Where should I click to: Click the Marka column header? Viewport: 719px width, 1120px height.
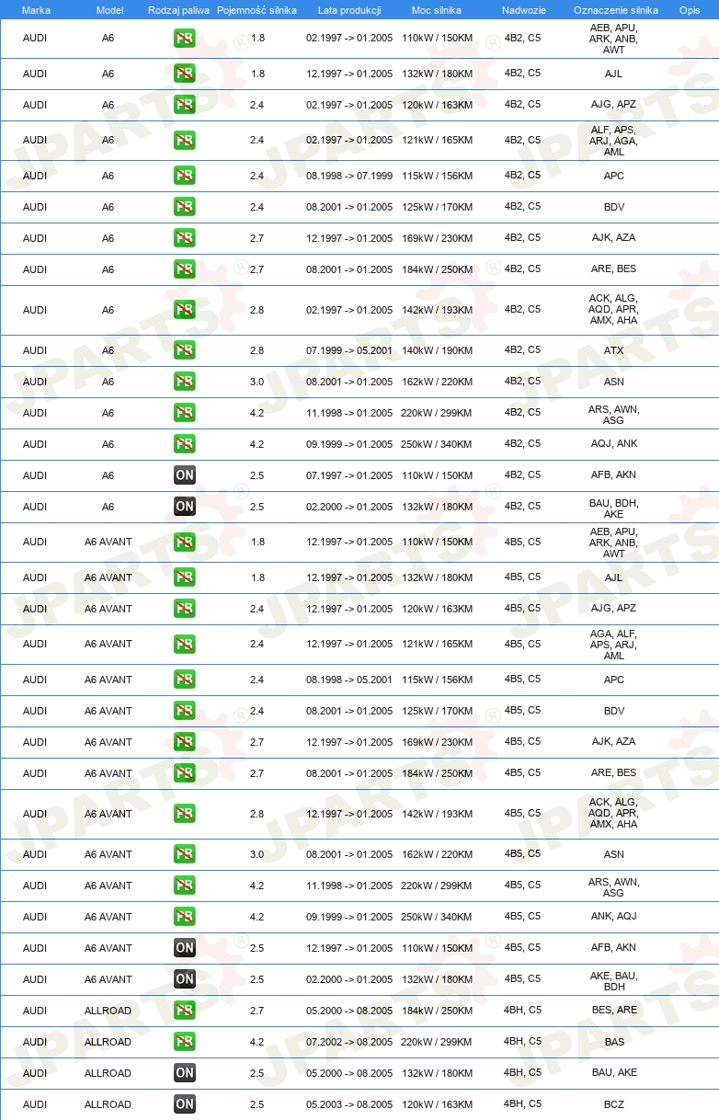[36, 9]
